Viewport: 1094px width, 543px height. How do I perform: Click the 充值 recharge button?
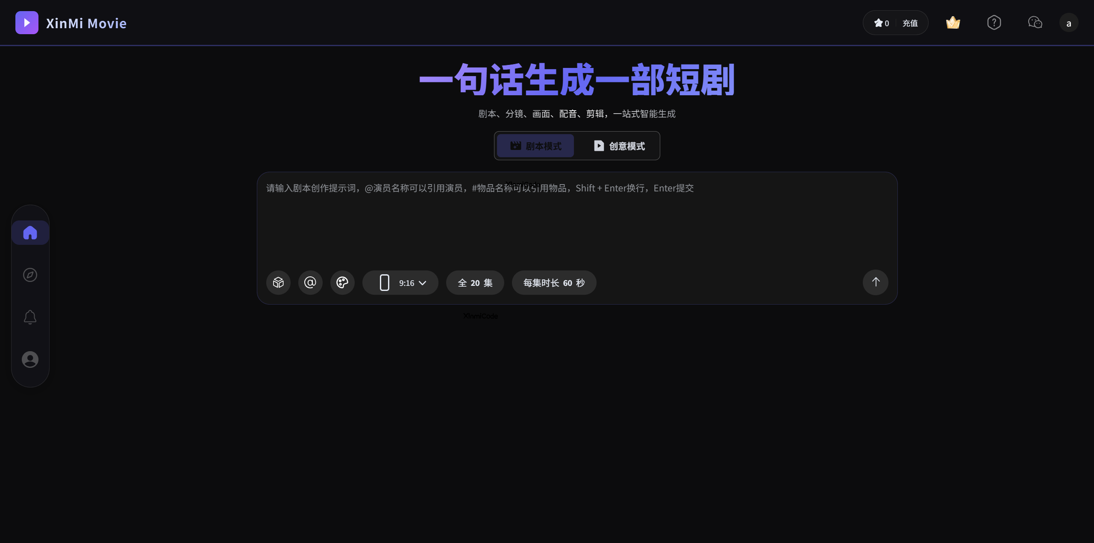(910, 23)
